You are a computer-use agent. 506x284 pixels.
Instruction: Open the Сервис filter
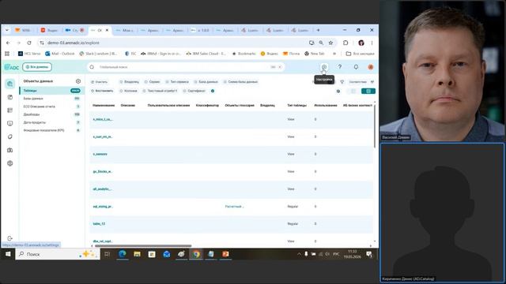click(x=152, y=82)
